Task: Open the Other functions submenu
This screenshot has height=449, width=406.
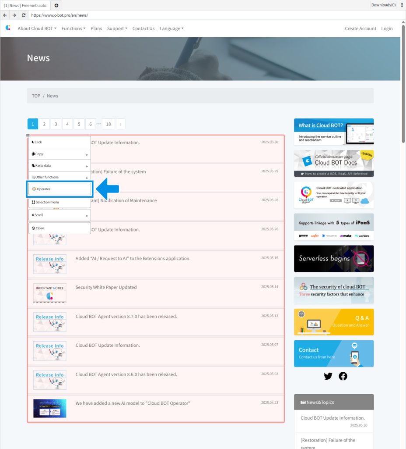Action: pyautogui.click(x=59, y=177)
